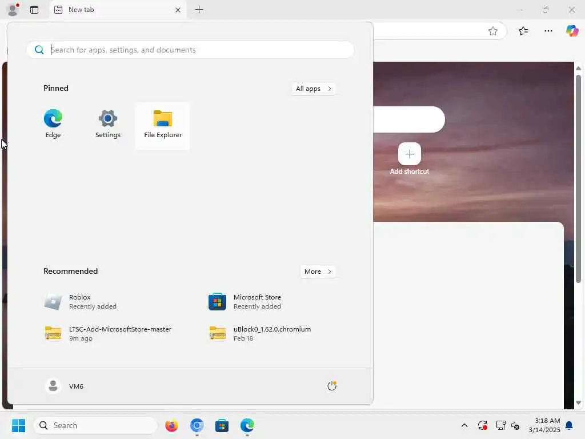Click the taskbar Search box

pos(95,425)
